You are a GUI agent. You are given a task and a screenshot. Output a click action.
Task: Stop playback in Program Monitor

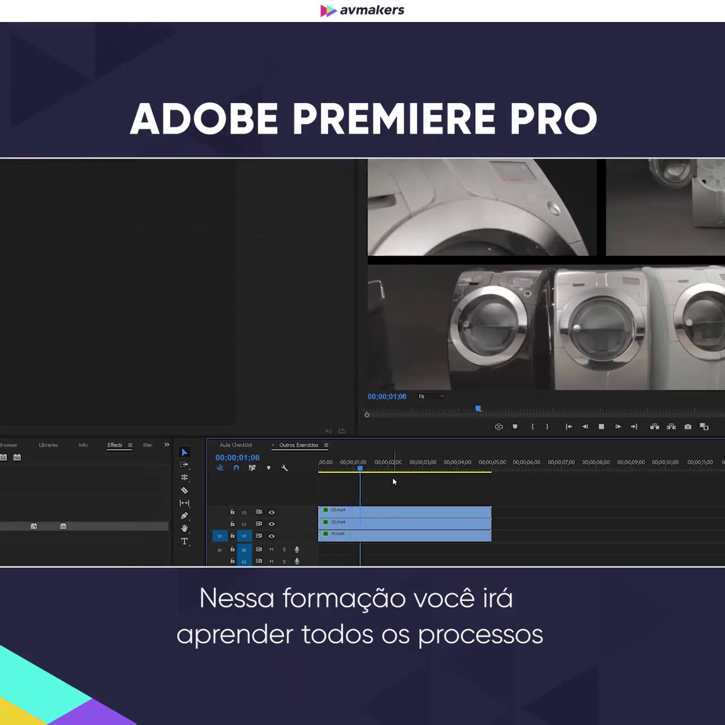coord(602,427)
